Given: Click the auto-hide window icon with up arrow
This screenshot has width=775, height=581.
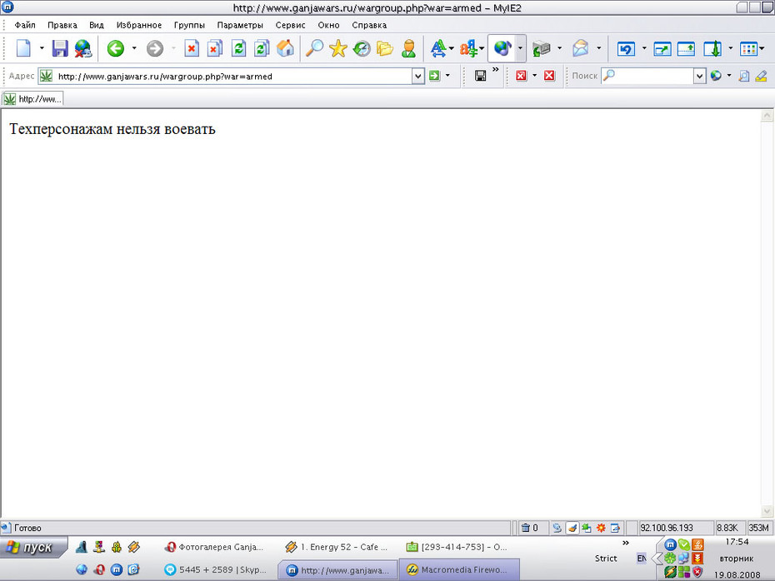Looking at the screenshot, I should 686,49.
